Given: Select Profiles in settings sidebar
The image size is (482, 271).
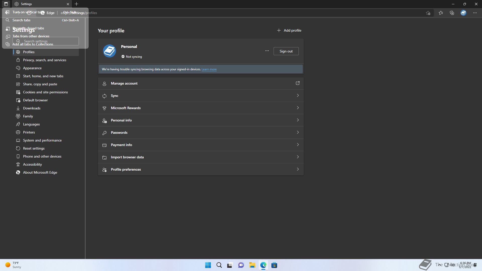Looking at the screenshot, I should [x=46, y=52].
